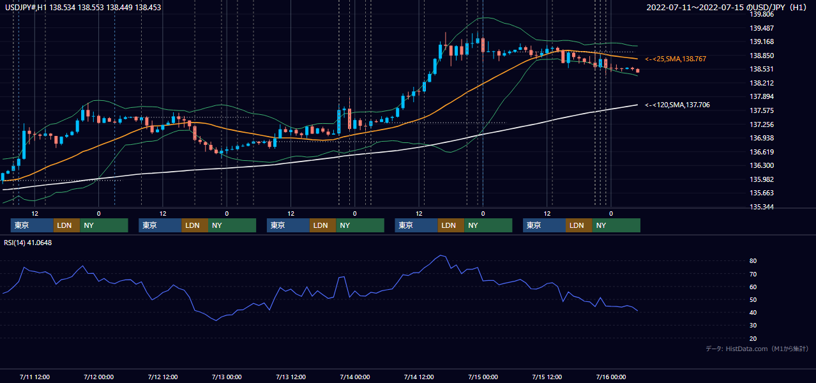Select the 138.850 price axis label
Viewport: 816px width, 383px height.
(x=760, y=56)
